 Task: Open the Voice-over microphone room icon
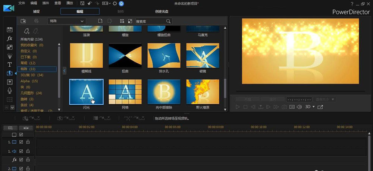click(10, 91)
